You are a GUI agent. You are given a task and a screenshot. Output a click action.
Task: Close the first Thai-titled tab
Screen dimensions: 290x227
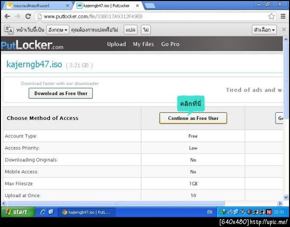pyautogui.click(x=68, y=6)
